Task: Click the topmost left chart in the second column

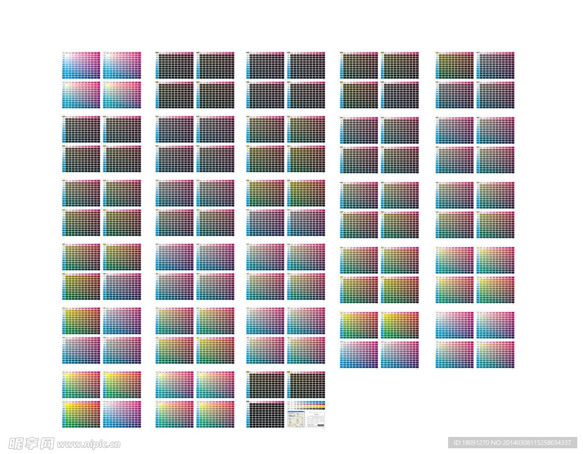Action: pos(174,65)
